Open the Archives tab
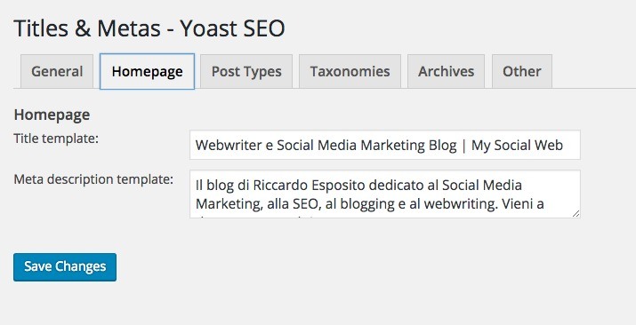The image size is (636, 325). 447,72
